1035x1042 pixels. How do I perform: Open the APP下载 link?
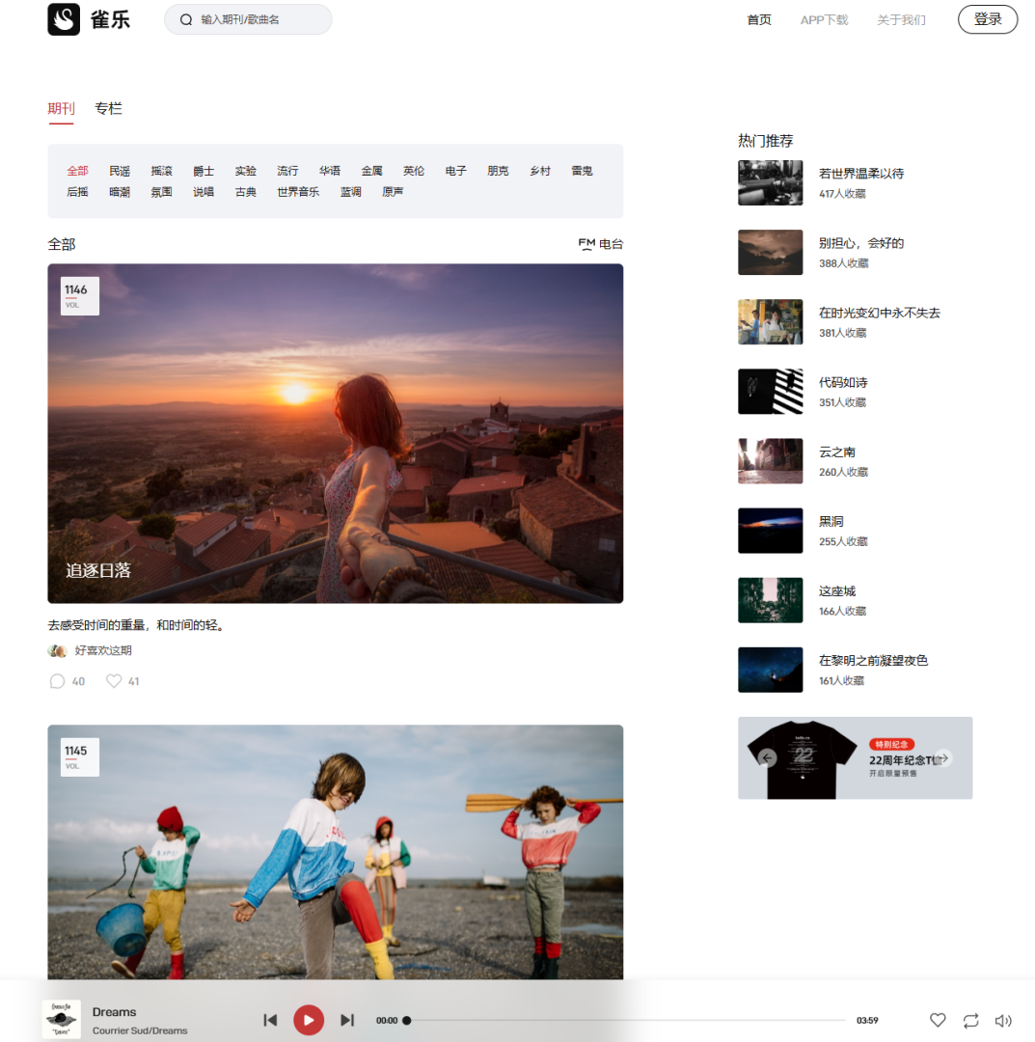click(x=824, y=19)
